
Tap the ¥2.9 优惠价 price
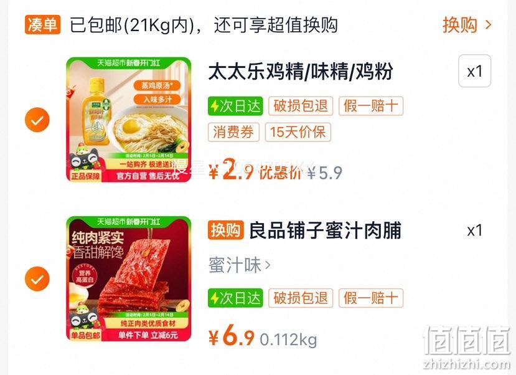point(255,171)
